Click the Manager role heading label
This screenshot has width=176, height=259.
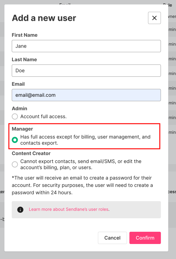click(22, 129)
